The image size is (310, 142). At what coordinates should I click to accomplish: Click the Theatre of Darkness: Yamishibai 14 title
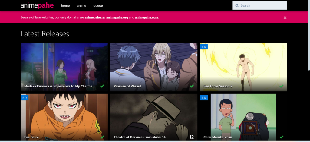(x=140, y=137)
